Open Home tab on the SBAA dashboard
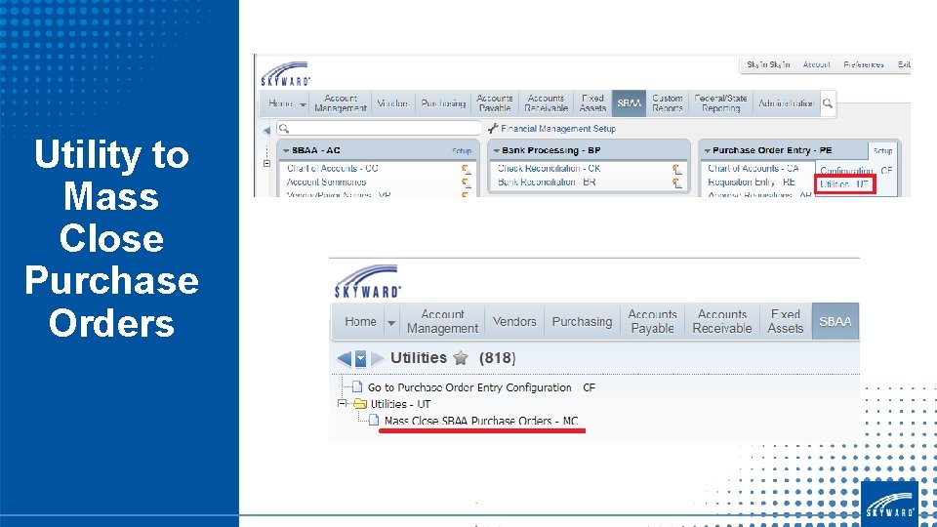The width and height of the screenshot is (937, 527). point(280,103)
